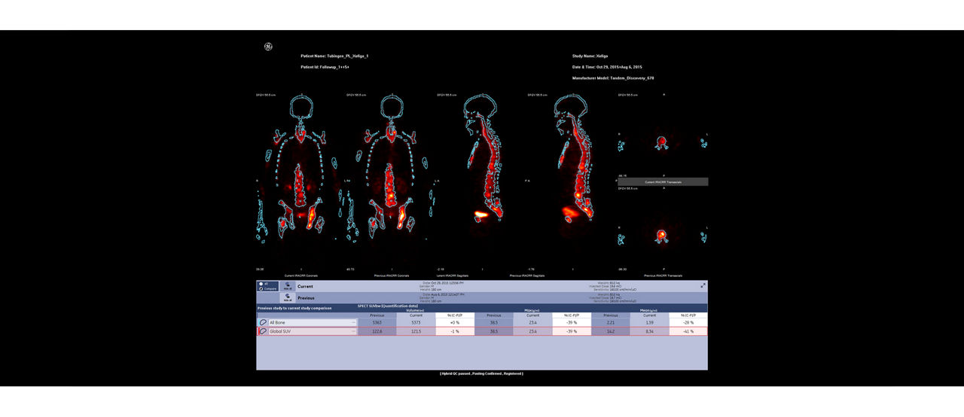Click the Current IRACRR Transaxials label bar
This screenshot has height=417, width=964.
point(663,182)
